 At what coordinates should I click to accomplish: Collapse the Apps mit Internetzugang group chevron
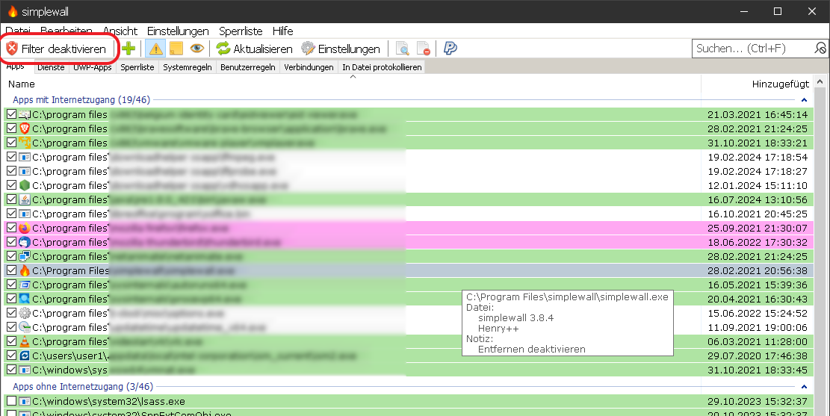coord(804,100)
